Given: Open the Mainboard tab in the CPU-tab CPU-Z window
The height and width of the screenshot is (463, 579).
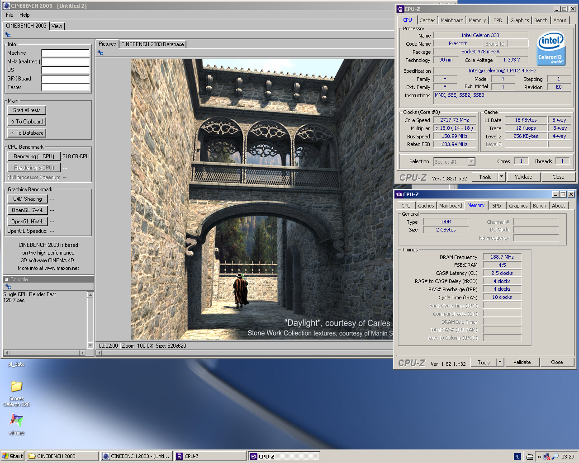Looking at the screenshot, I should [452, 20].
